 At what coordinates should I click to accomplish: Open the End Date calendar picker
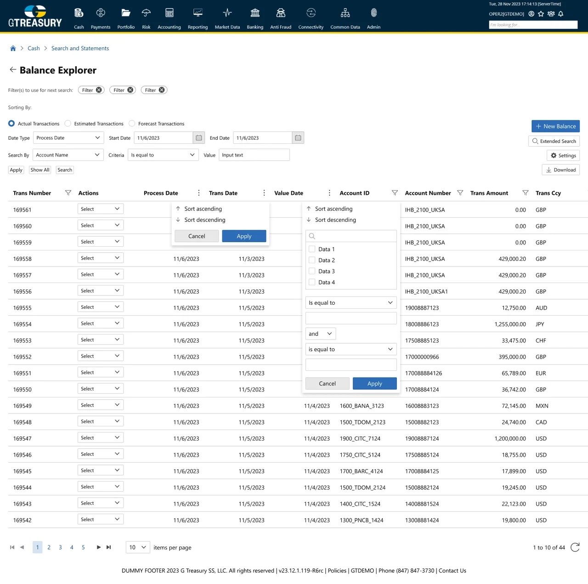tap(298, 138)
